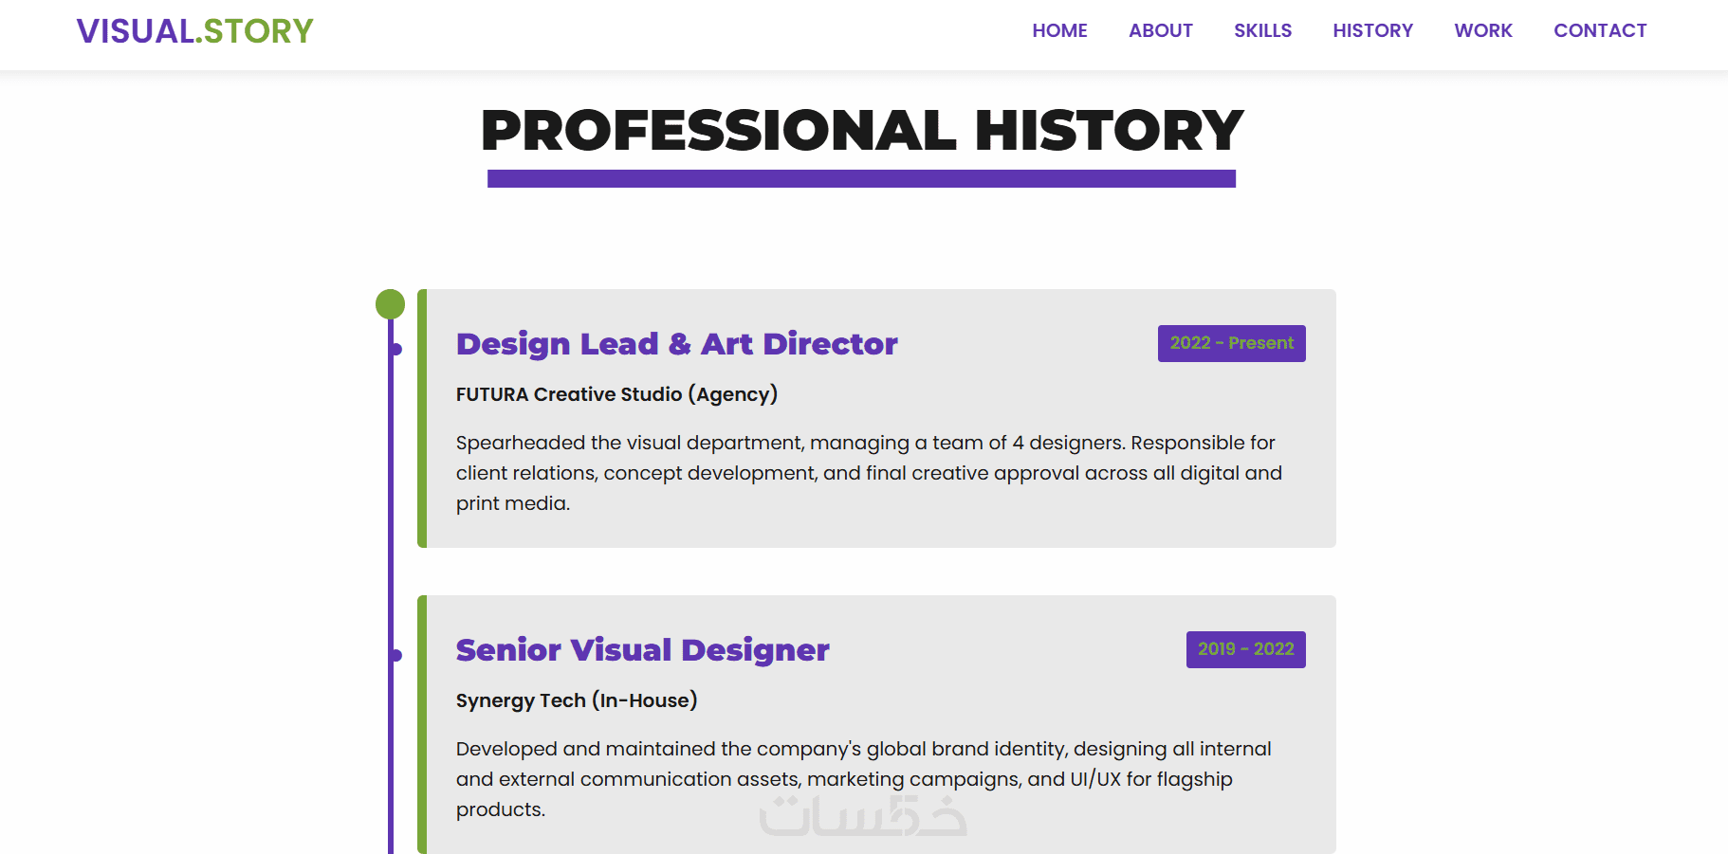Open the ABOUT section link

tap(1160, 30)
